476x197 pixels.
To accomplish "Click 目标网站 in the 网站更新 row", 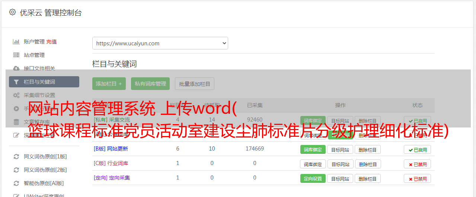I will click(x=340, y=149).
